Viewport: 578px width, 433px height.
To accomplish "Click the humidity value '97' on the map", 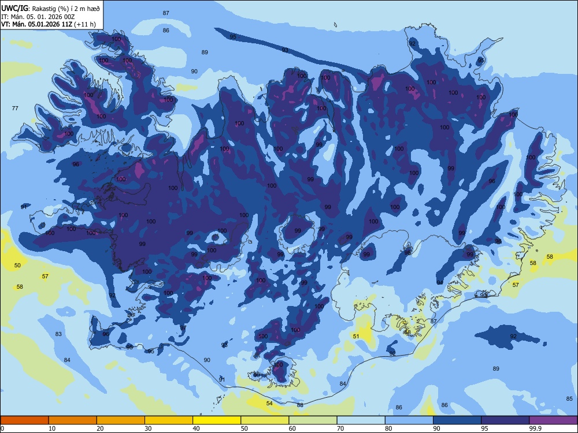I will [183, 328].
